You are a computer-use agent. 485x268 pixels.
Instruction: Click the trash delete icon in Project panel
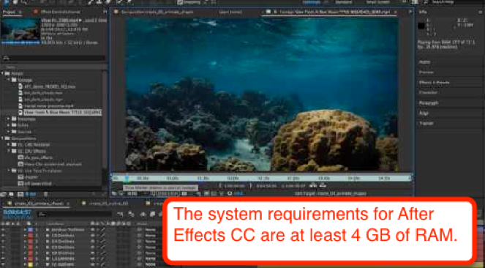[46, 194]
